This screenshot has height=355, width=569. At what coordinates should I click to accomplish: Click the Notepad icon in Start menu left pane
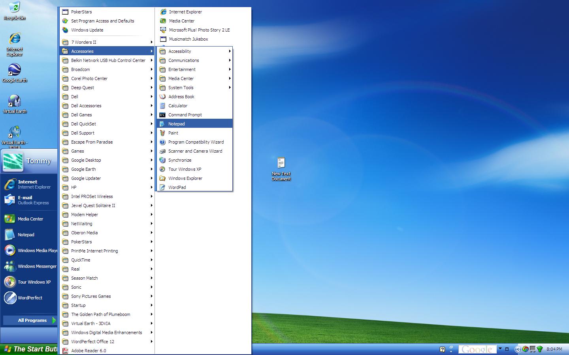point(10,235)
